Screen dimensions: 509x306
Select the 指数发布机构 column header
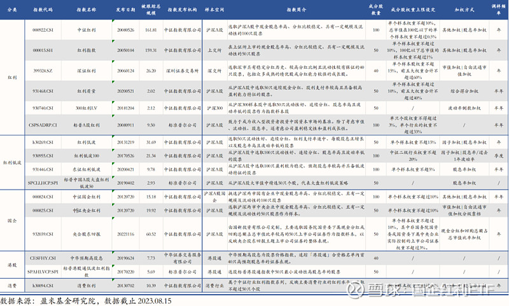(x=182, y=10)
